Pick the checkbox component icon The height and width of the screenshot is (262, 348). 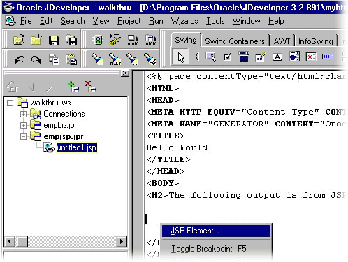(227, 57)
